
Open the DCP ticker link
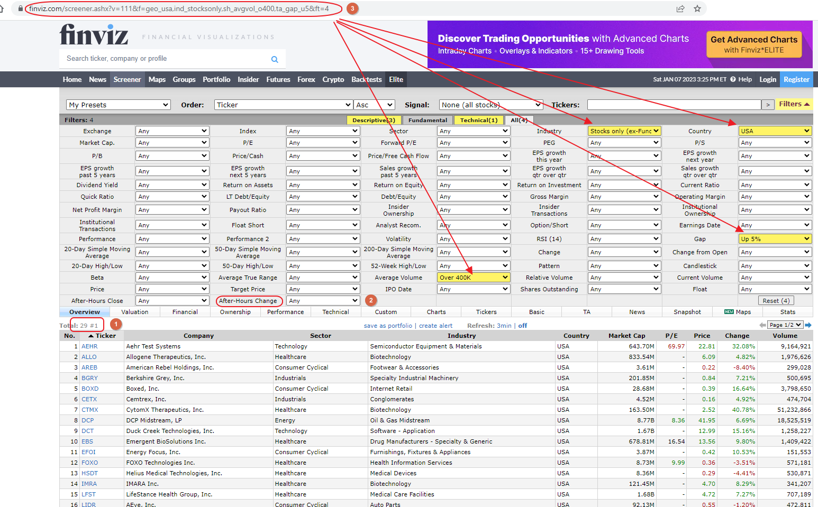(88, 420)
